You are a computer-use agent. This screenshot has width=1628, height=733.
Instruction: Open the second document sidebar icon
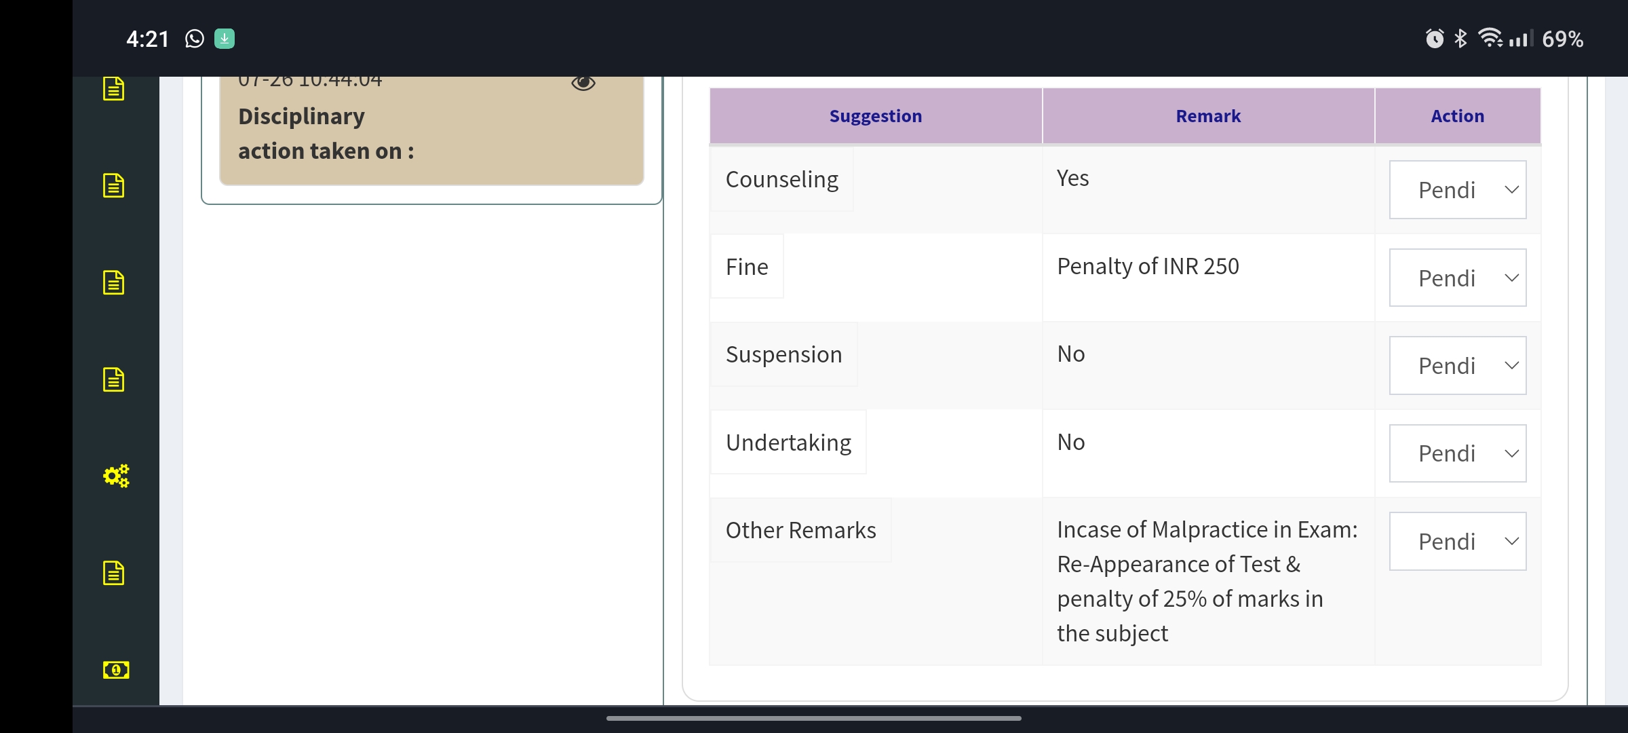tap(113, 185)
